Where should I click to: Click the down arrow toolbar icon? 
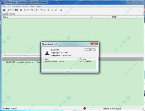(x=52, y=10)
